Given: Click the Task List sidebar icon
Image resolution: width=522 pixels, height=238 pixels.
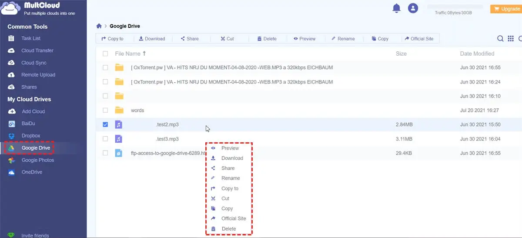Looking at the screenshot, I should coord(12,38).
